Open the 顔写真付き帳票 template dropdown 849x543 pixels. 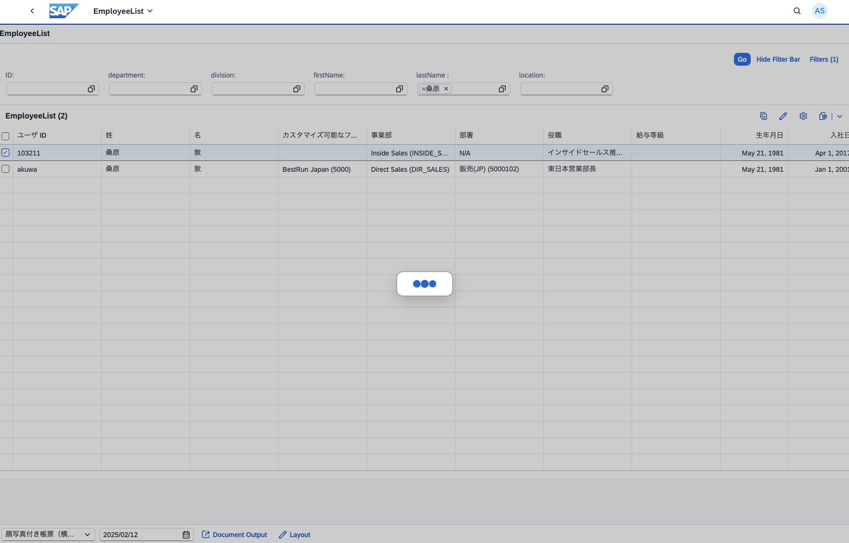coord(48,535)
